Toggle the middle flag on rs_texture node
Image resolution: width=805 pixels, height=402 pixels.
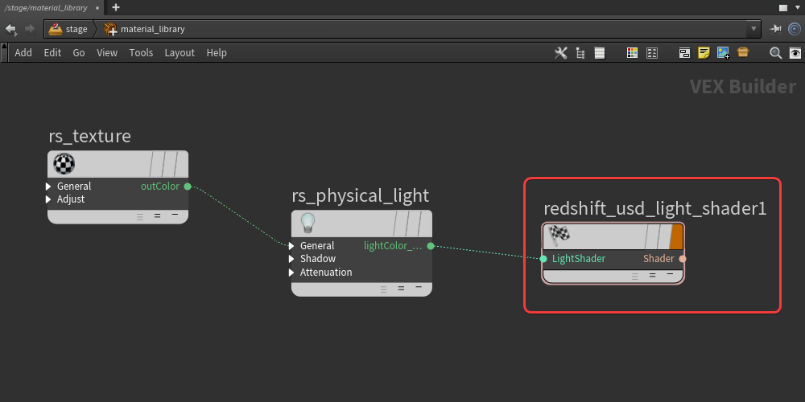click(168, 164)
